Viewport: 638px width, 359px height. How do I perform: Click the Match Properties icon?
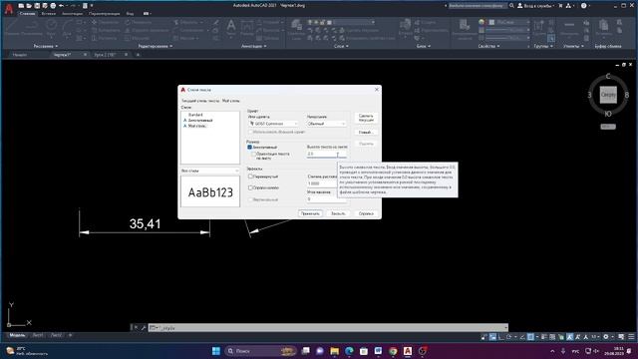465,29
